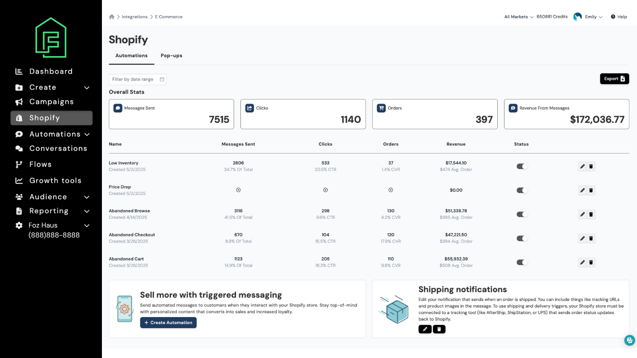Click the Flows branch icon
This screenshot has height=358, width=637.
click(19, 165)
